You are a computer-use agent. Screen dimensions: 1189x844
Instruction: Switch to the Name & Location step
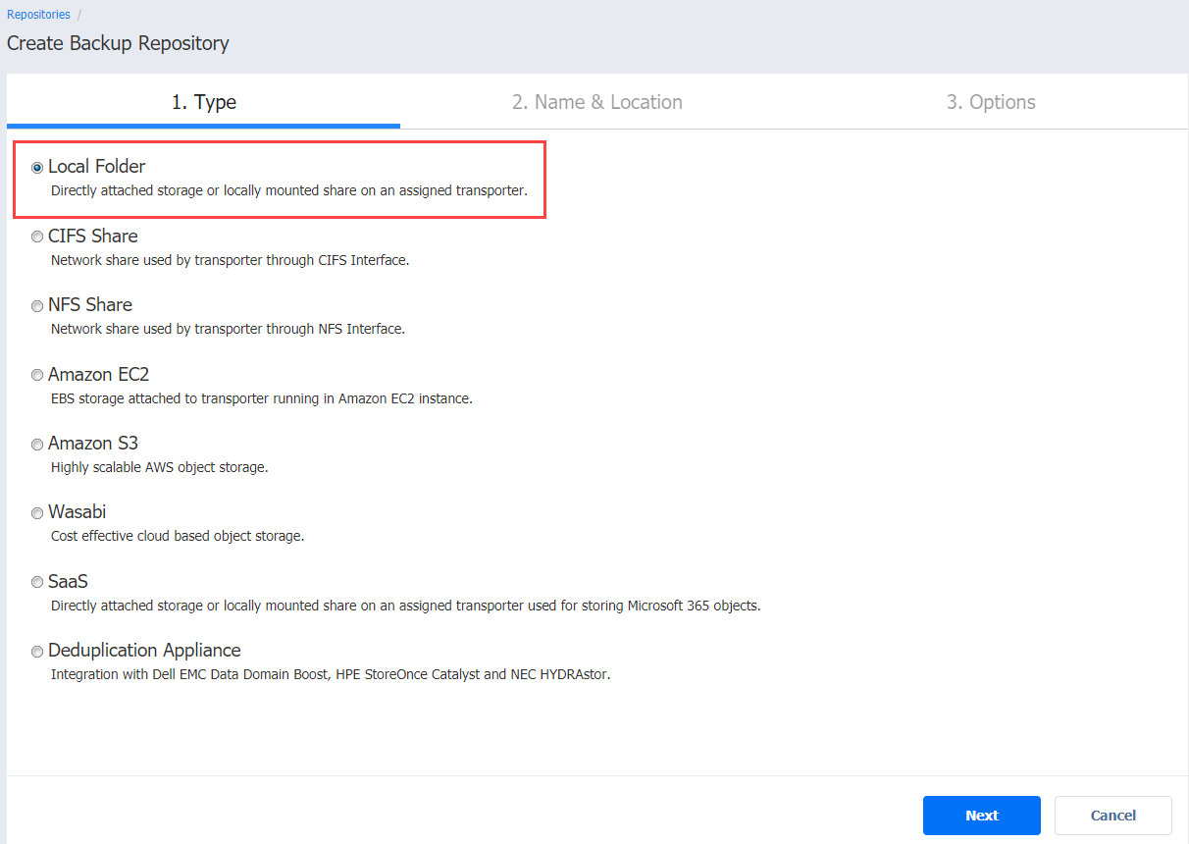[x=597, y=101]
